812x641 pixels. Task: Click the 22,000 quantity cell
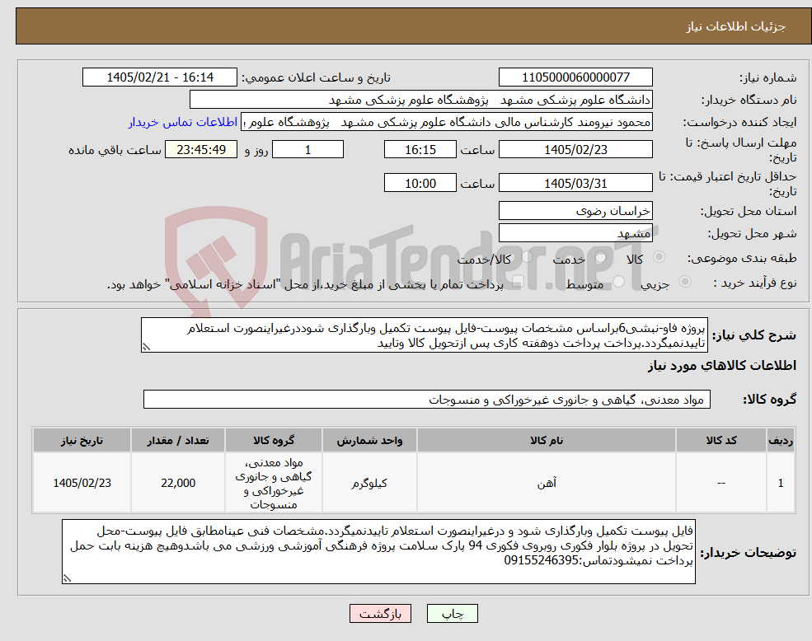click(177, 483)
